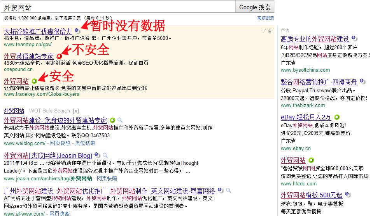The image size is (373, 216).
Task: Open the 高级搜索 link
Action: click(266, 18)
